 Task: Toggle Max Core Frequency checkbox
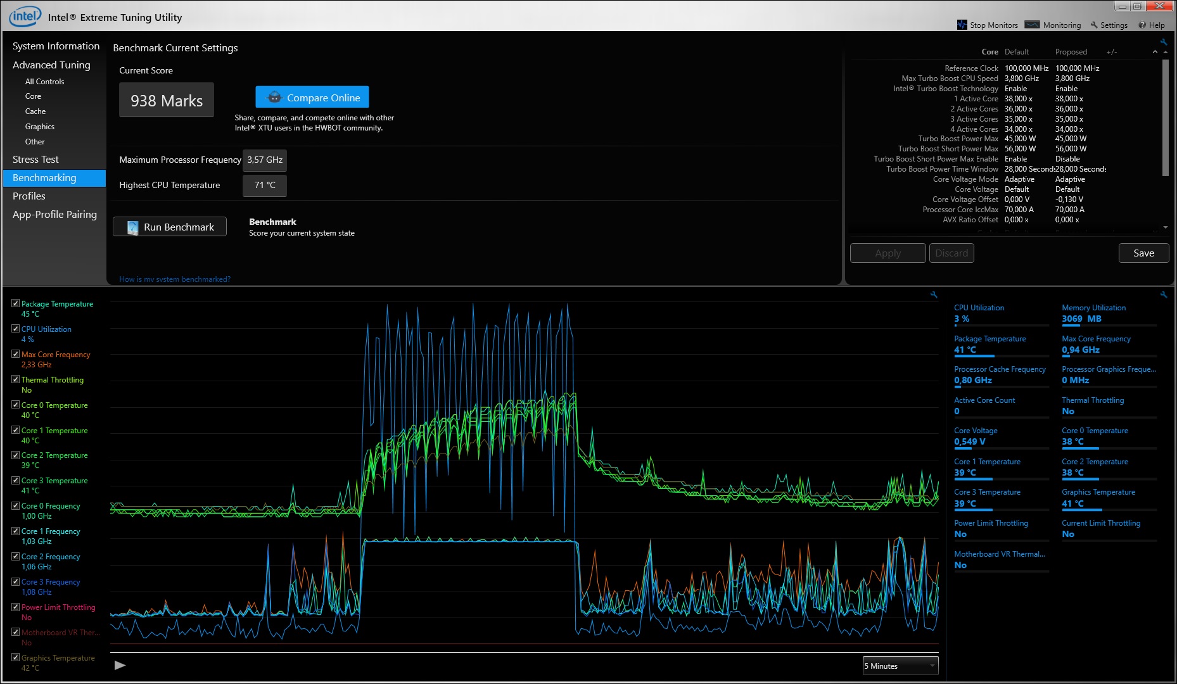pos(15,354)
